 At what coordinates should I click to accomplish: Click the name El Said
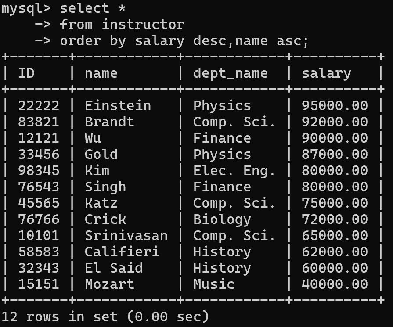(x=114, y=268)
